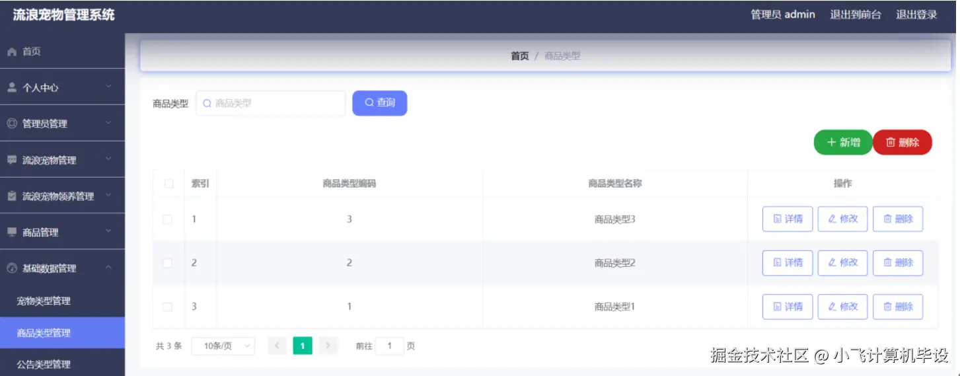960x376 pixels.
Task: Focus the 商品类型 search input field
Action: coord(271,103)
